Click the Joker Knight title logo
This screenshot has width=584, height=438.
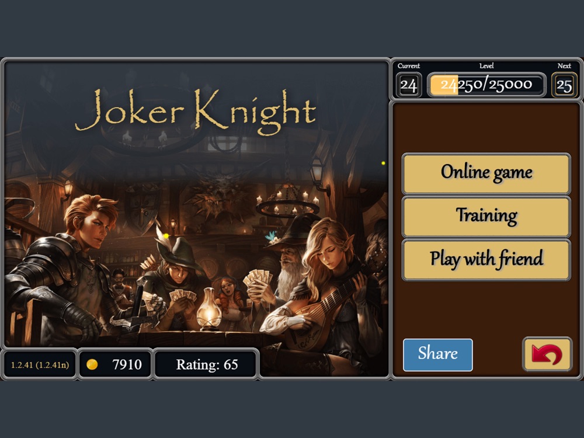[x=196, y=111]
